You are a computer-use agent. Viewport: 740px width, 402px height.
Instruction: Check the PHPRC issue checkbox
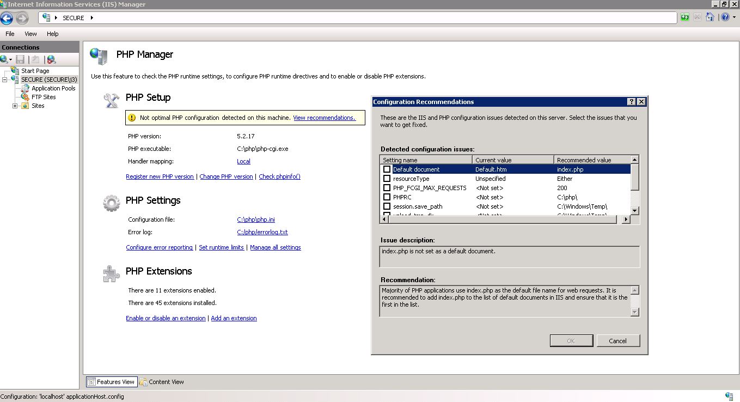click(387, 197)
